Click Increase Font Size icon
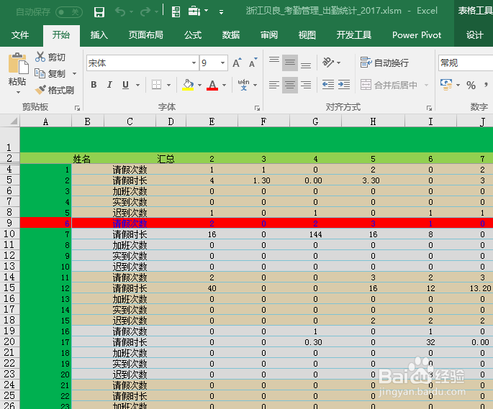 (x=237, y=63)
